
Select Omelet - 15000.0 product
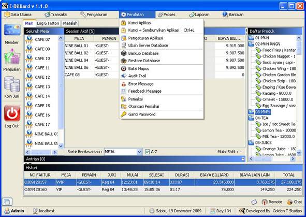click(x=278, y=99)
